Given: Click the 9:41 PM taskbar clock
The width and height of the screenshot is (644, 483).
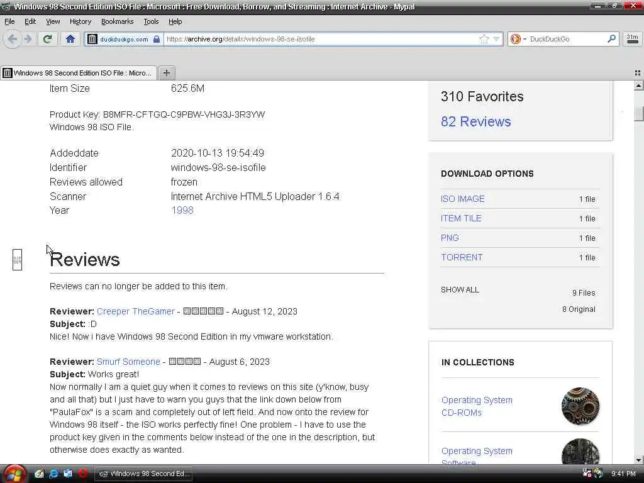Looking at the screenshot, I should (623, 474).
